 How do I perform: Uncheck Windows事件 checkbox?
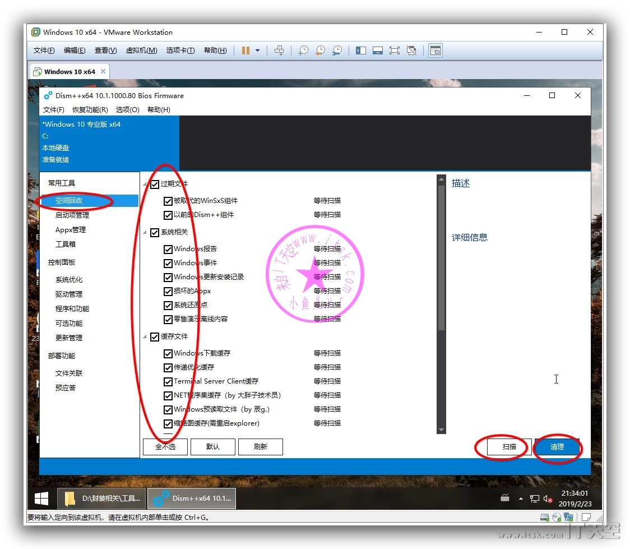(168, 263)
